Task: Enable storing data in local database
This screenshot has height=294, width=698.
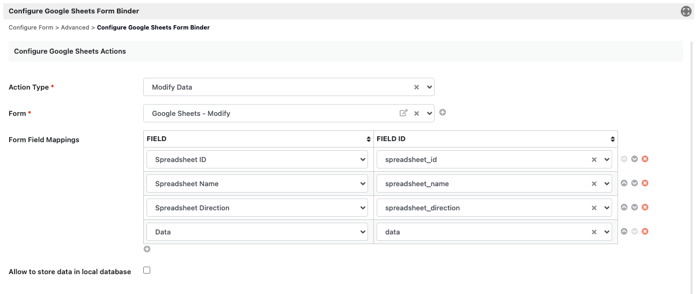Action: (x=147, y=270)
